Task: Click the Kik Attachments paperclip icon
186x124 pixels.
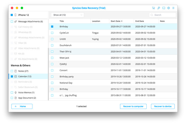Action: pyautogui.click(x=15, y=59)
